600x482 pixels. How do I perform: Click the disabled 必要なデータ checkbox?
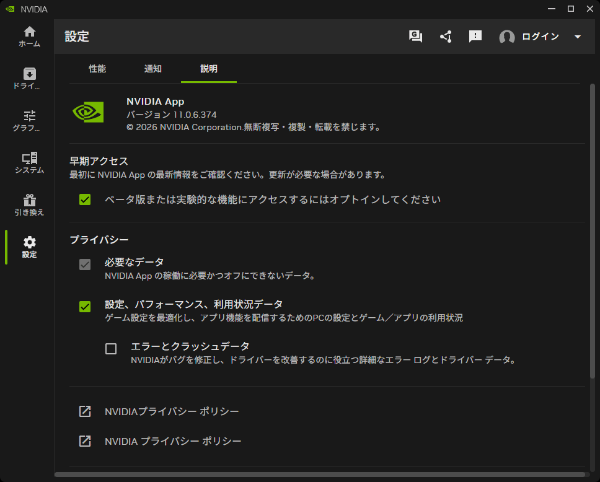pyautogui.click(x=85, y=265)
